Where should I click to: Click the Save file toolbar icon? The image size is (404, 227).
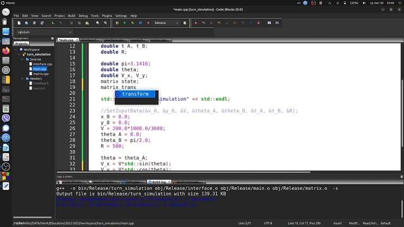34,23
